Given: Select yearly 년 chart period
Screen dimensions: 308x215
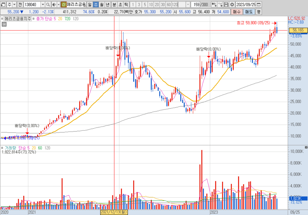Looking at the screenshot, I should click(107, 5).
